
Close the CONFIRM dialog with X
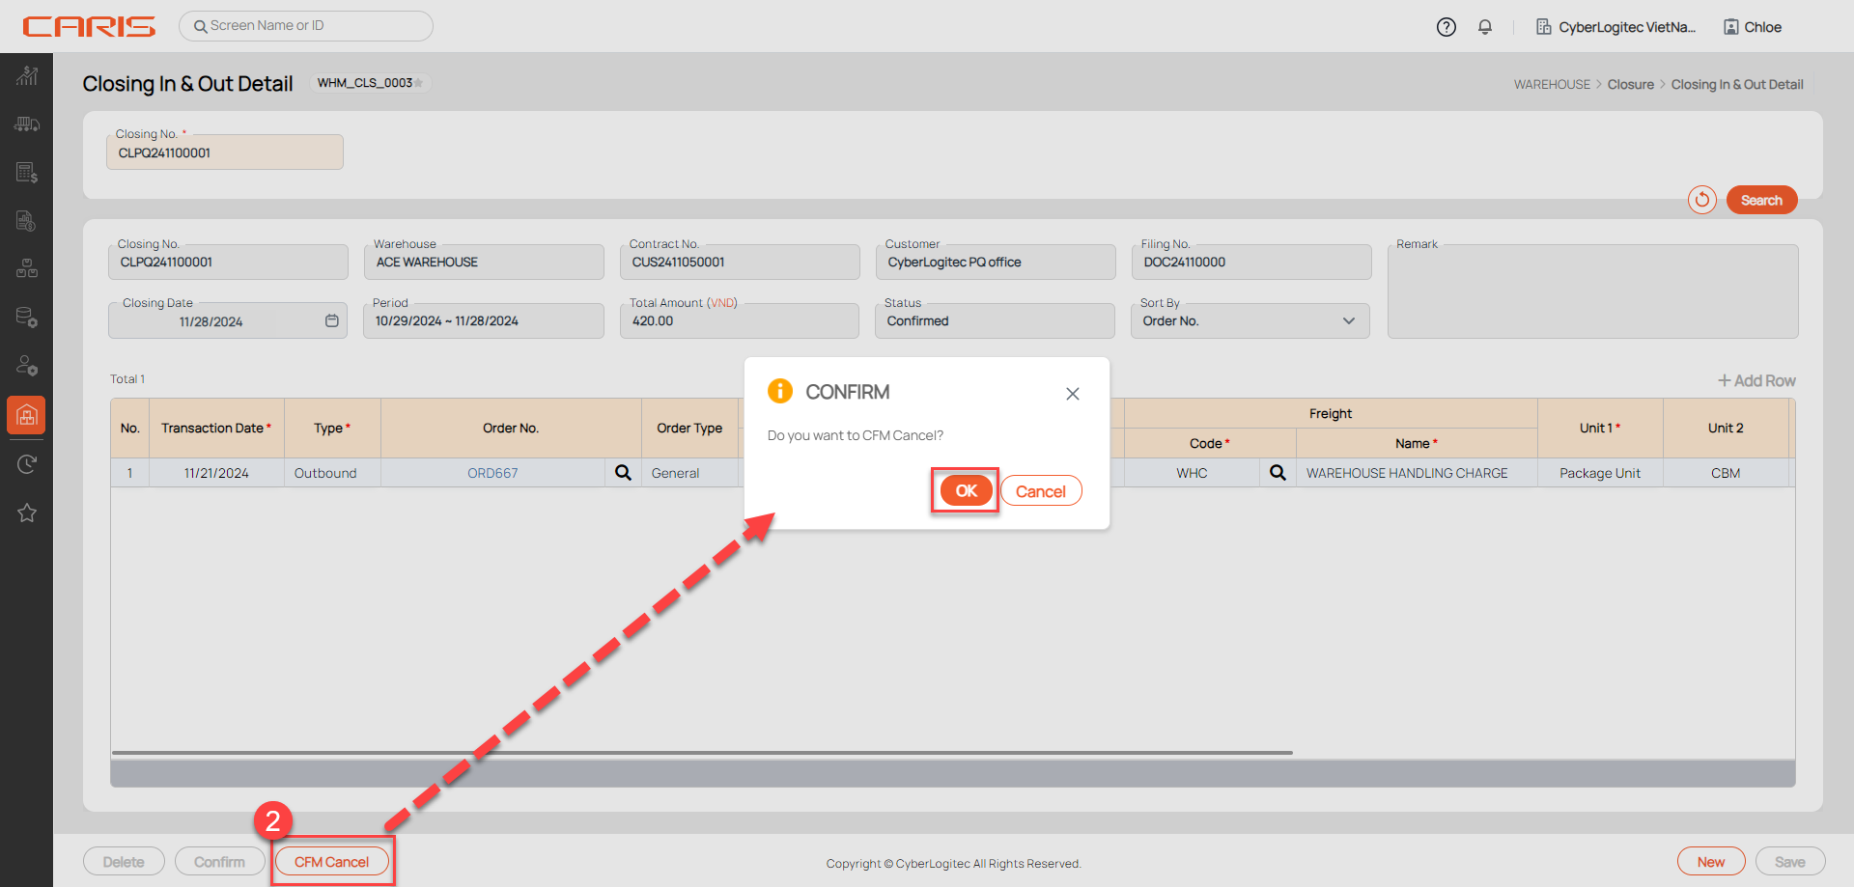[x=1072, y=394]
